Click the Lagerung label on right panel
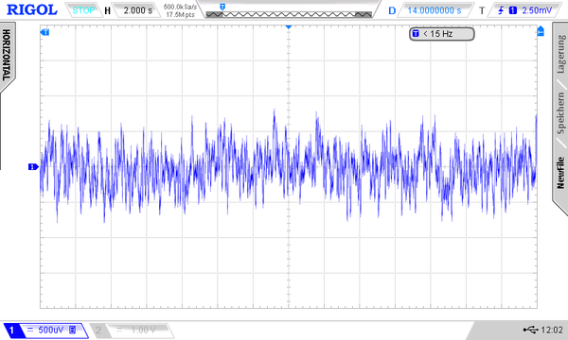568x340 pixels. pos(560,54)
